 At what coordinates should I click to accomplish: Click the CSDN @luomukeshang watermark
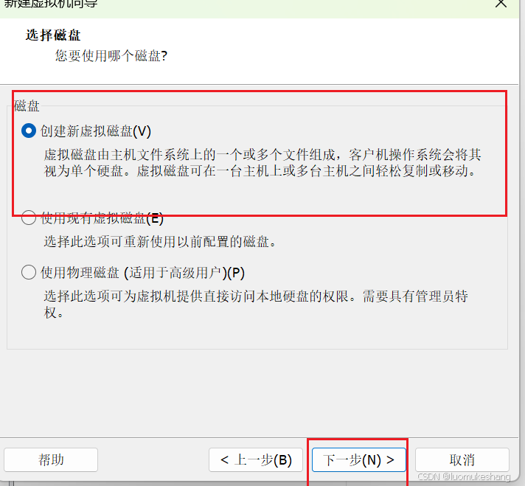[x=464, y=476]
